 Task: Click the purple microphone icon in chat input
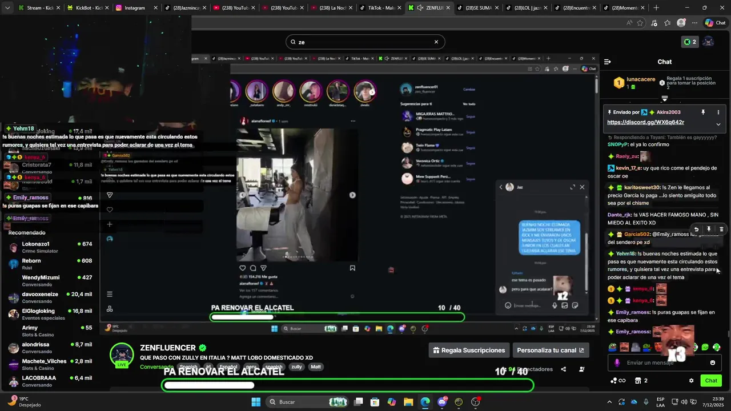pos(617,362)
